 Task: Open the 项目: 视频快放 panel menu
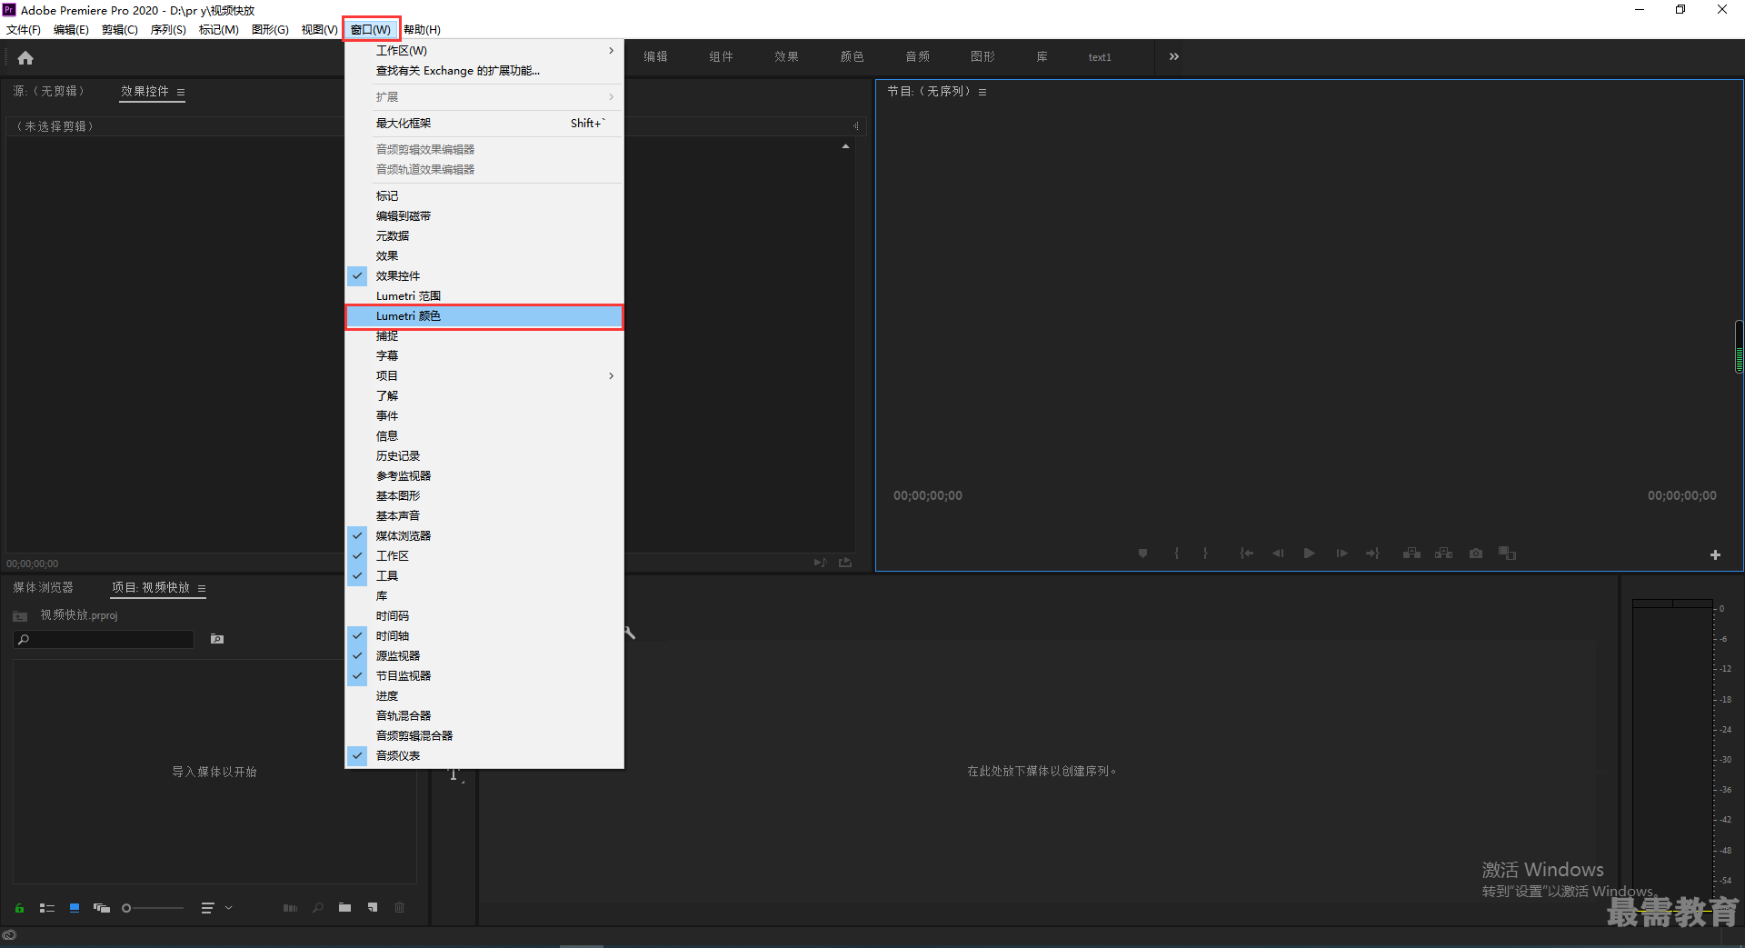202,589
